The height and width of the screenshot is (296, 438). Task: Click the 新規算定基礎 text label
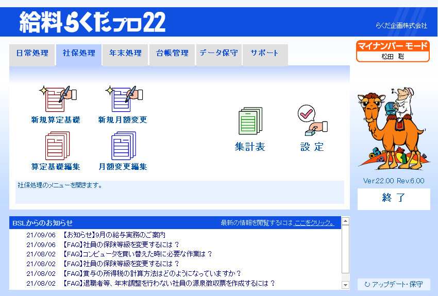(x=56, y=120)
